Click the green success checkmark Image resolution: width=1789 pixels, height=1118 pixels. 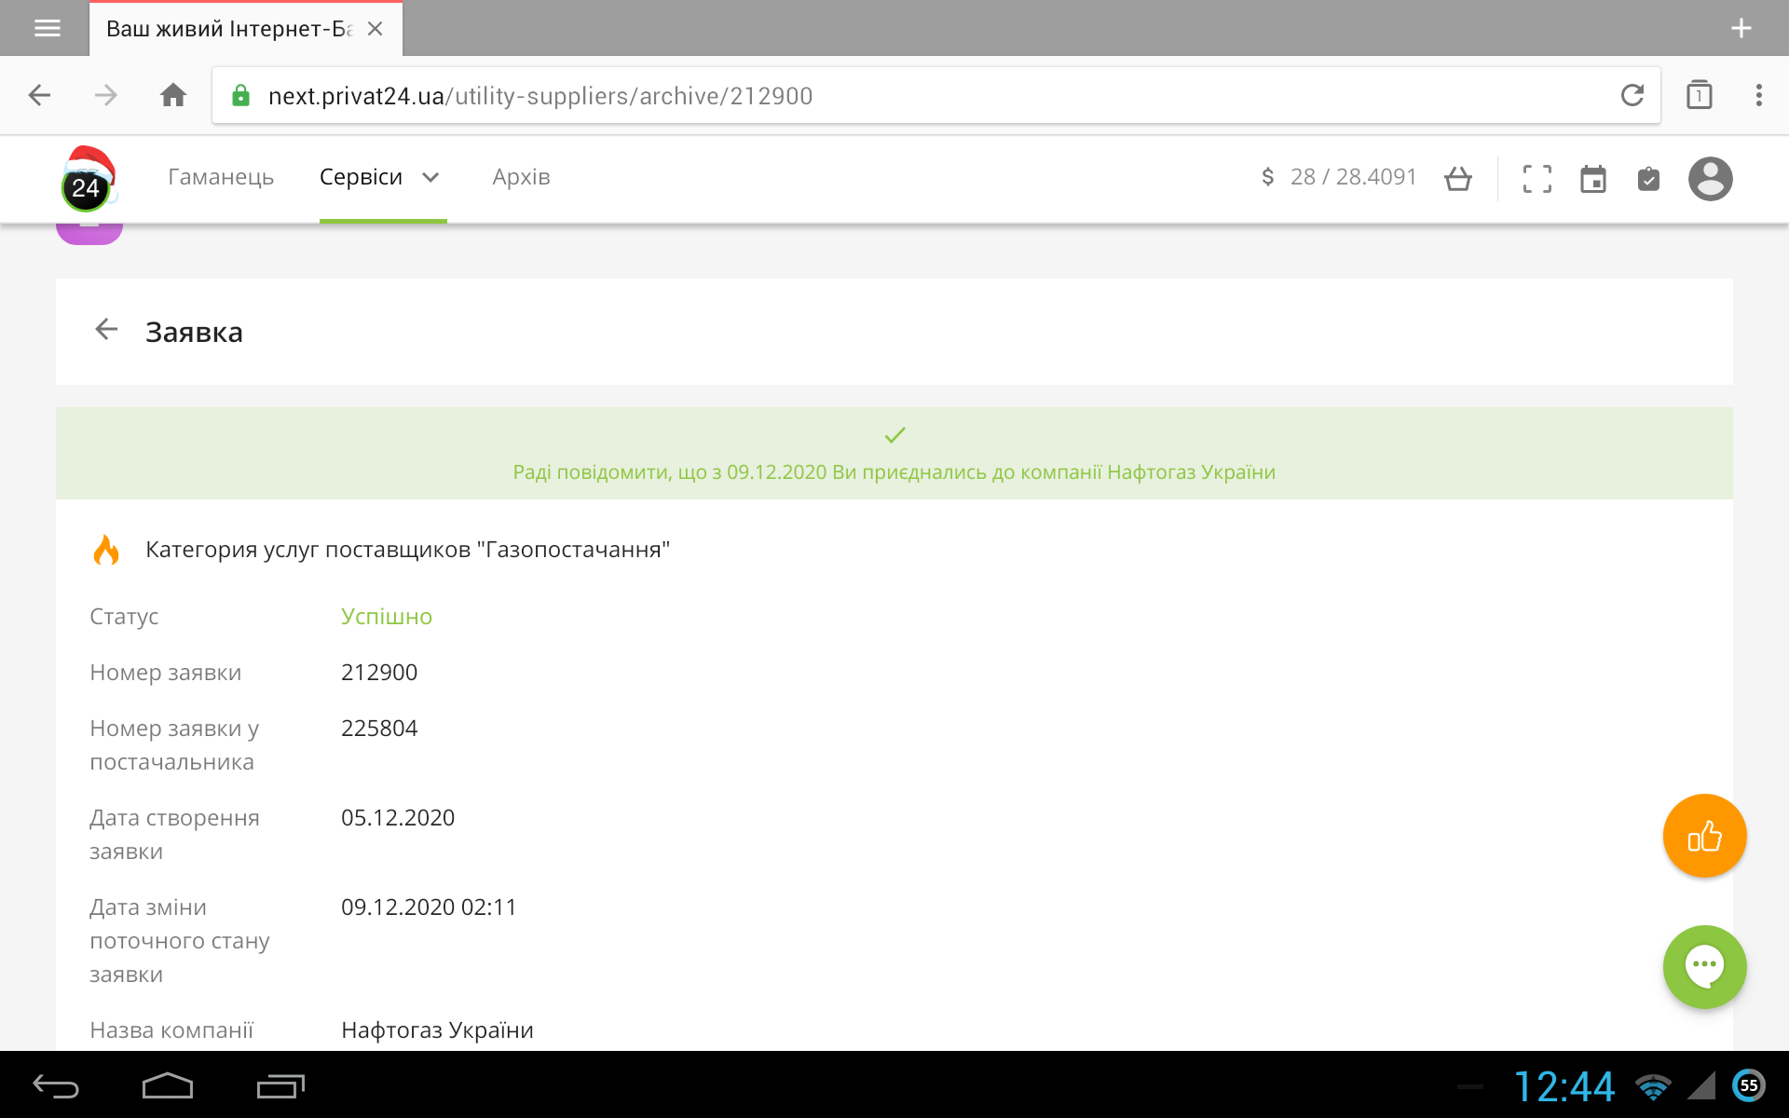pos(894,434)
